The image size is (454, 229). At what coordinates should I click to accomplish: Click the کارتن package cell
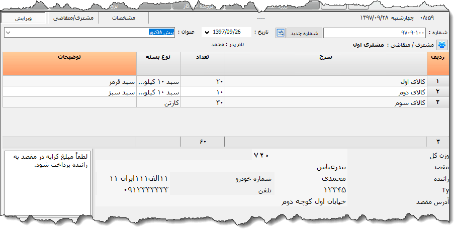click(x=158, y=102)
